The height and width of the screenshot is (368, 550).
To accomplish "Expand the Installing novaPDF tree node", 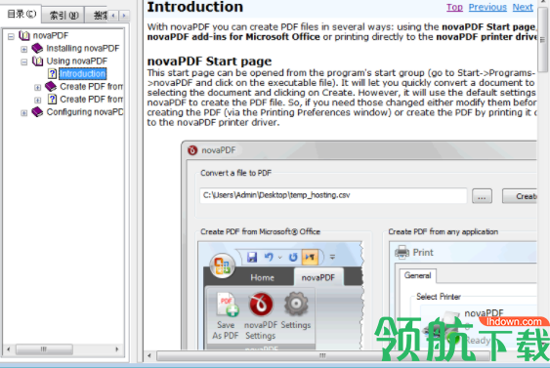I will (x=23, y=49).
